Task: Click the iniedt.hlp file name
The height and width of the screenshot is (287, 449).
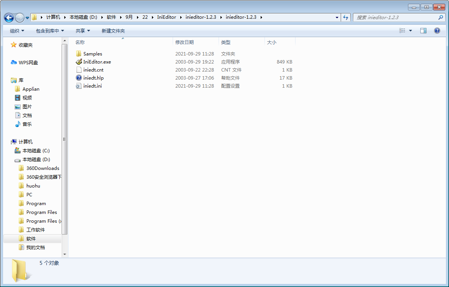Action: point(93,78)
